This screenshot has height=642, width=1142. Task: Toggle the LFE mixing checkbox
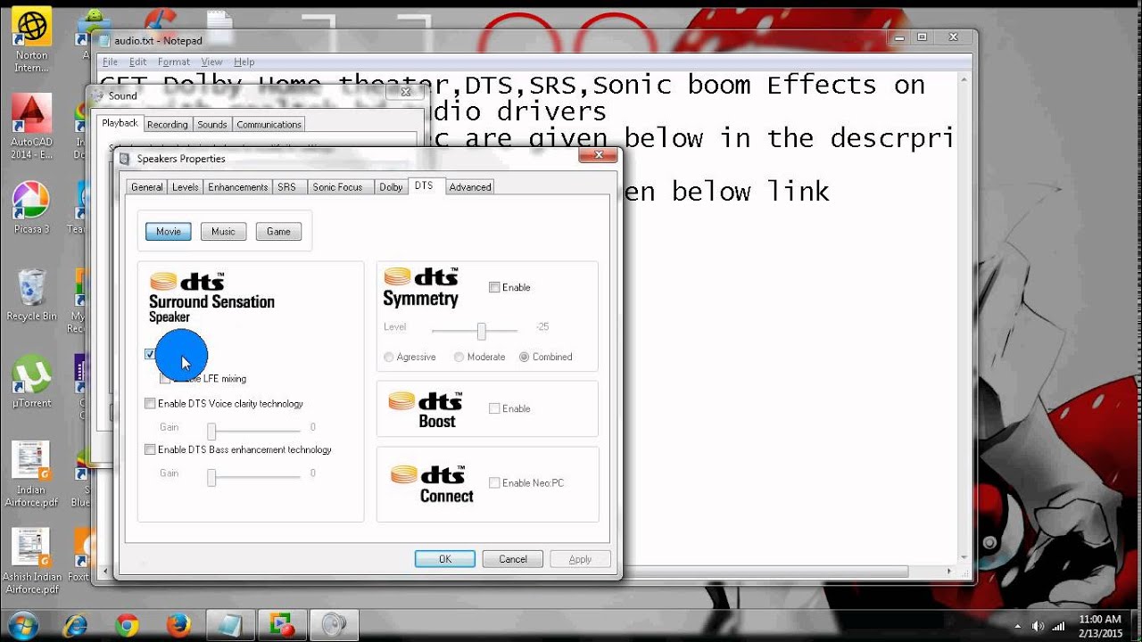point(165,378)
